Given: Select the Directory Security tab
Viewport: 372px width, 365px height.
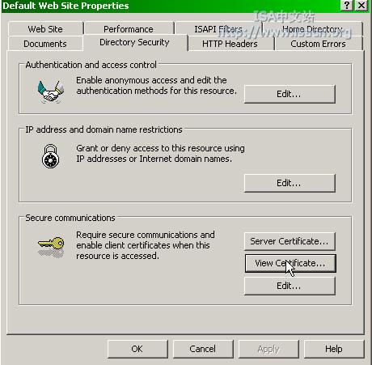Looking at the screenshot, I should [134, 42].
